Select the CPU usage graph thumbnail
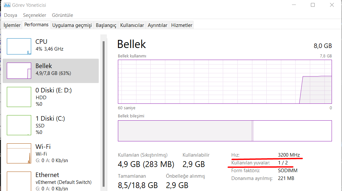Image resolution: width=342 pixels, height=191 pixels. pyautogui.click(x=19, y=46)
